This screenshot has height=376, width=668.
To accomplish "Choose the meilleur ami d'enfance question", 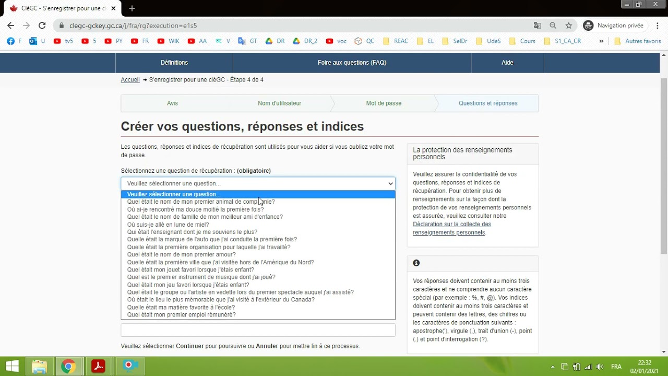I will [x=258, y=217].
